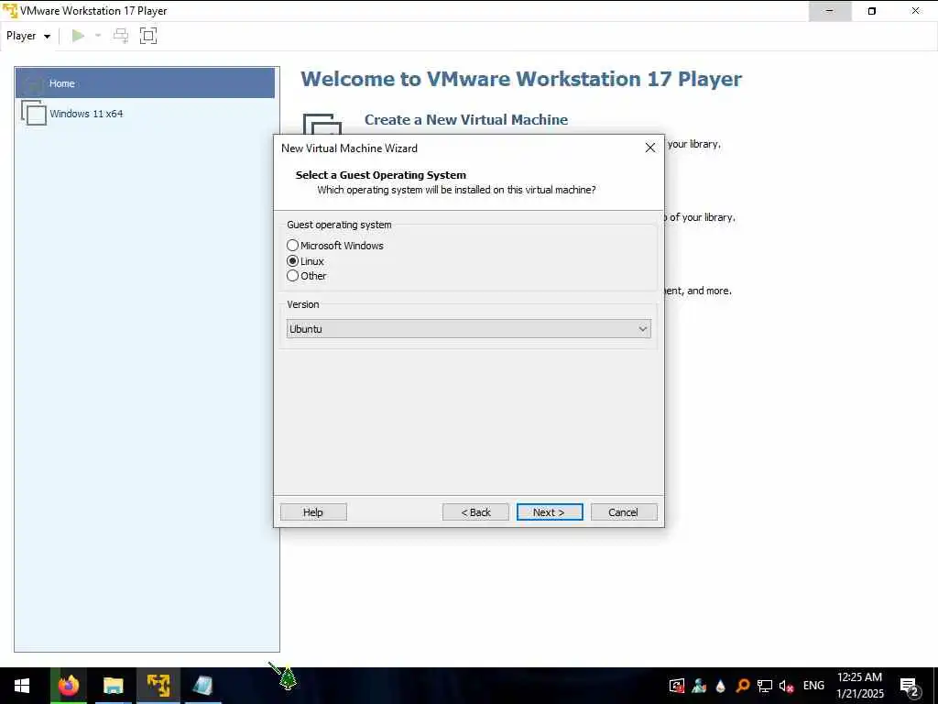Click the VMware logo in title bar
Viewport: 938px width, 704px height.
point(10,11)
